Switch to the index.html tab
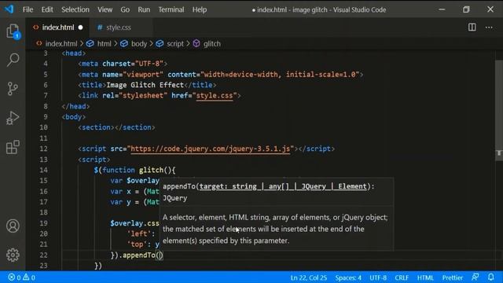The width and height of the screenshot is (503, 283). (58, 28)
